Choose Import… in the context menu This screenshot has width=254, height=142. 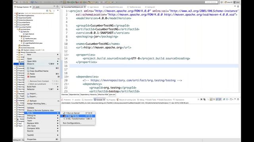pyautogui.click(x=42, y=94)
